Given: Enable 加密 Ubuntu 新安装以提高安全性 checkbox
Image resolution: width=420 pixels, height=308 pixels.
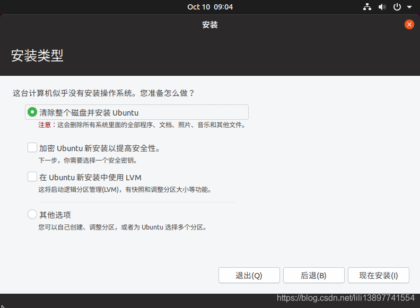Looking at the screenshot, I should pyautogui.click(x=32, y=147).
